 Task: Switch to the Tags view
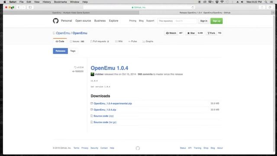coord(73,51)
